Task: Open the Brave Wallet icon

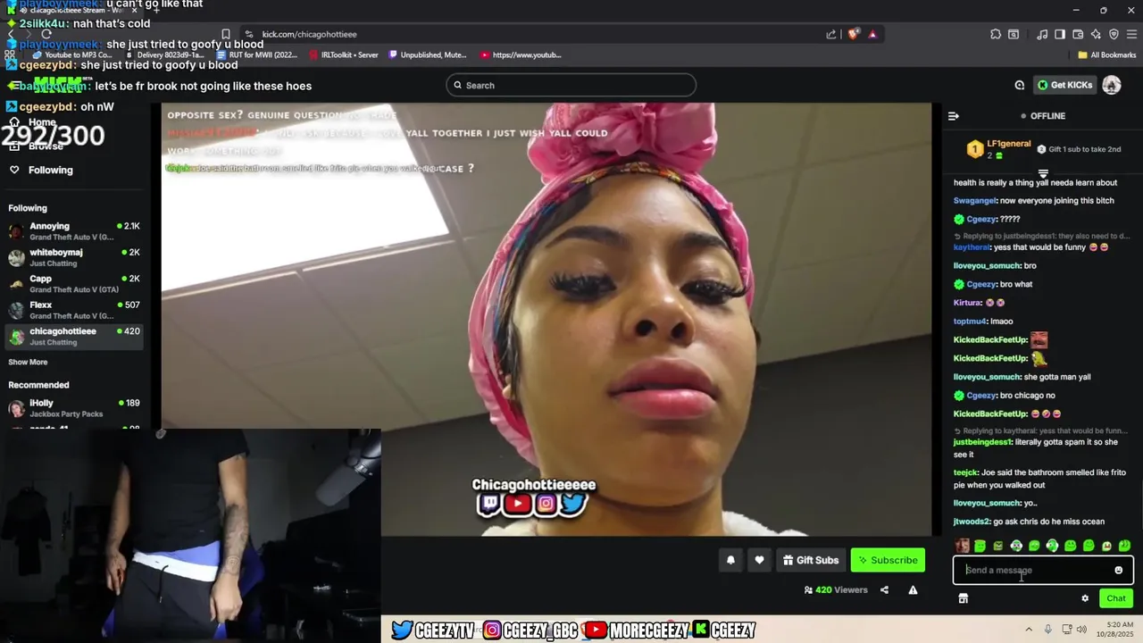Action: pos(1078,34)
